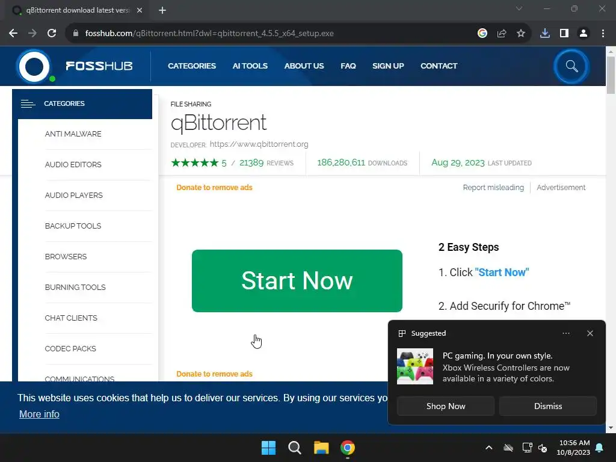Viewport: 616px width, 462px height.
Task: Click the Aug 29, 2023 last updated date
Action: 458,162
